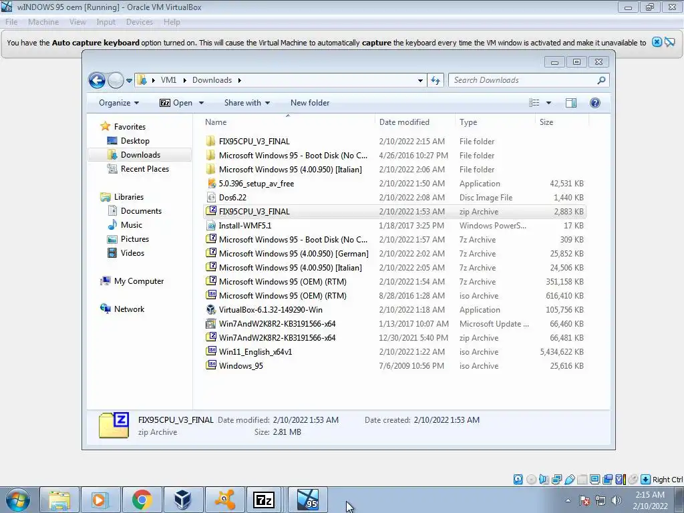Select the FIX95CPU_V3_FINAL folder icon

210,142
